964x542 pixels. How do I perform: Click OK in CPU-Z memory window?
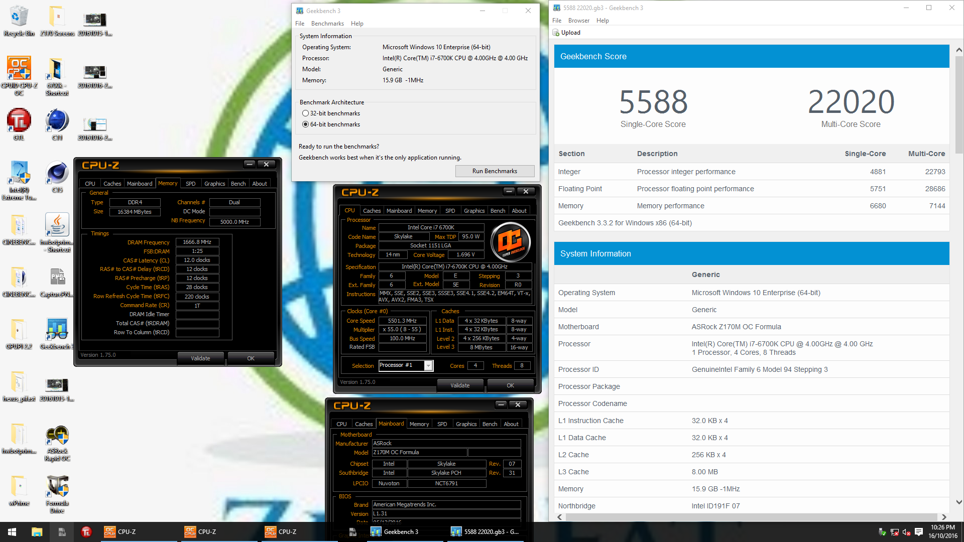point(251,358)
